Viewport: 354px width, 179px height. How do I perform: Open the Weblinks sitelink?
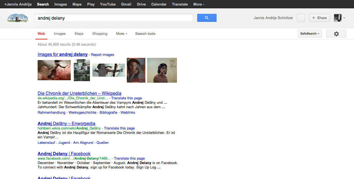click(128, 113)
